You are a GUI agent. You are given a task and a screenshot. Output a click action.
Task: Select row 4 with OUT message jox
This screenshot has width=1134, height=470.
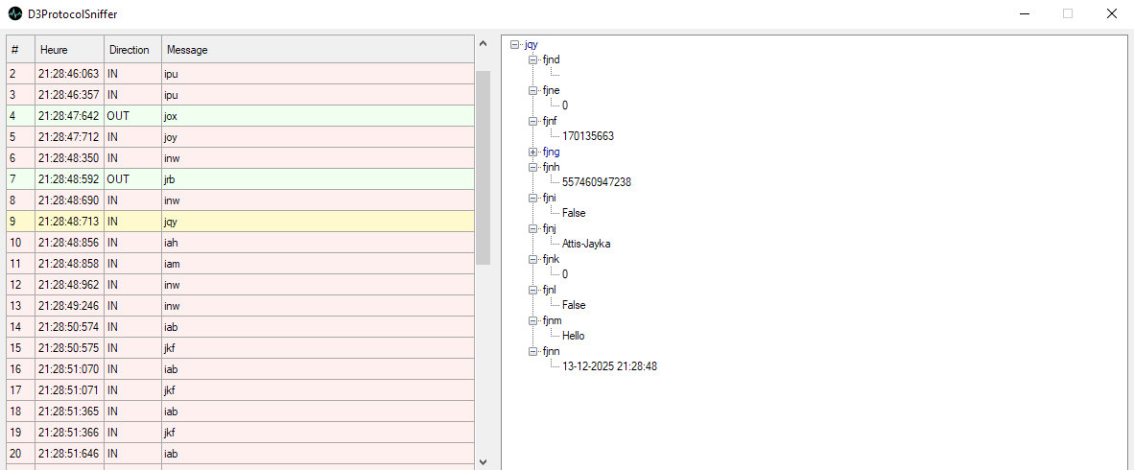[x=240, y=116]
